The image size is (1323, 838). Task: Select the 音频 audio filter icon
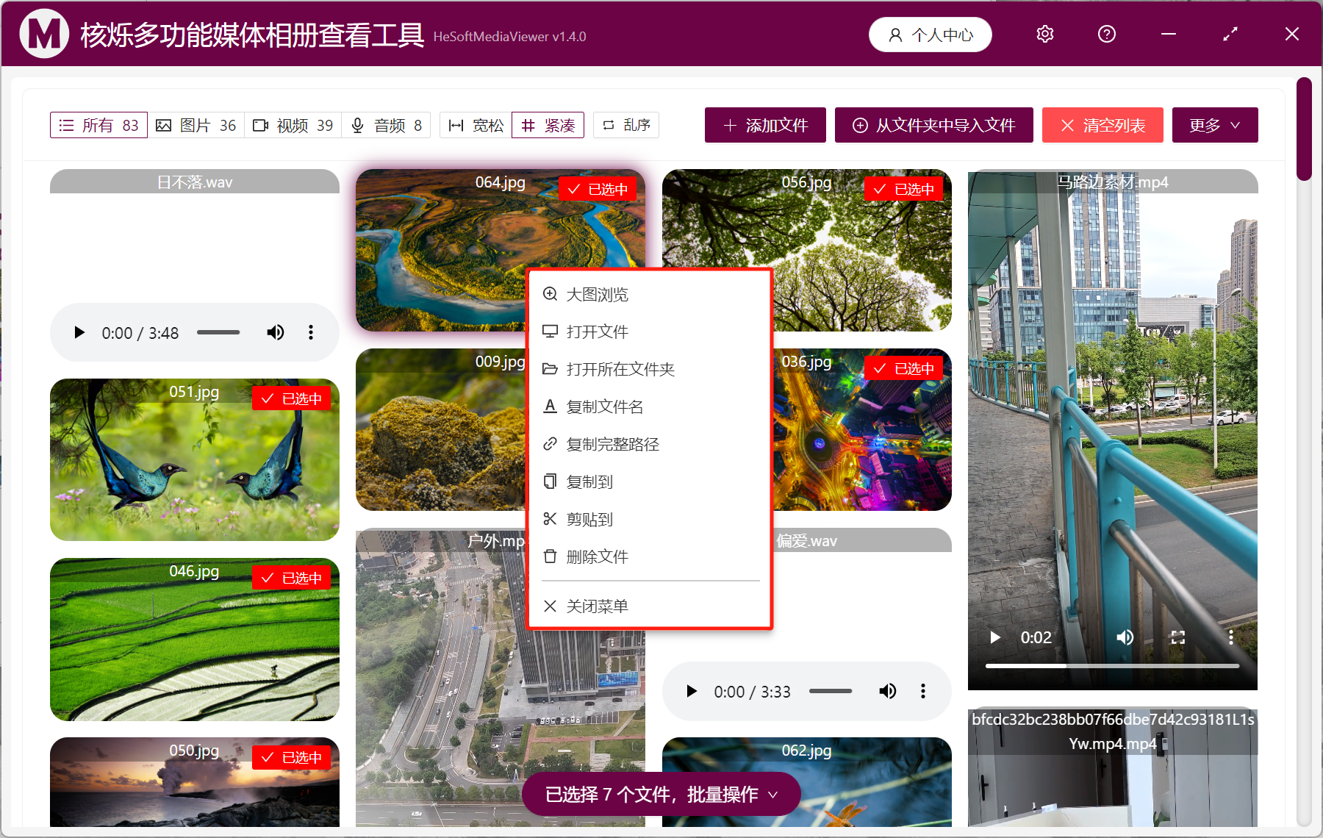coord(358,125)
